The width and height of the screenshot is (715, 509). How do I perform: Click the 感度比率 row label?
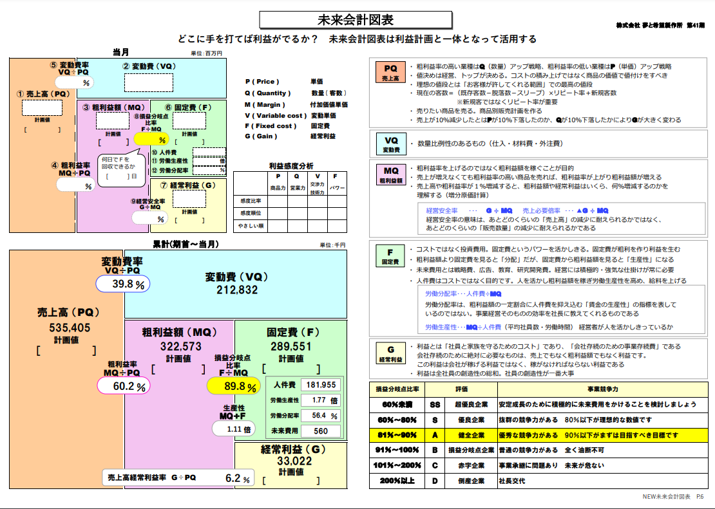tap(251, 201)
